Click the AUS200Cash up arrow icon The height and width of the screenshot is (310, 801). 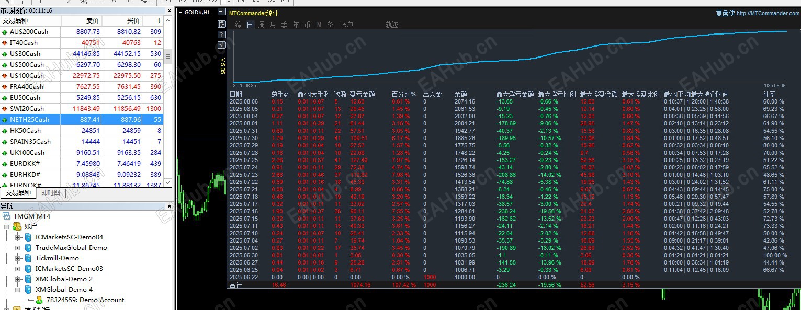[x=5, y=32]
